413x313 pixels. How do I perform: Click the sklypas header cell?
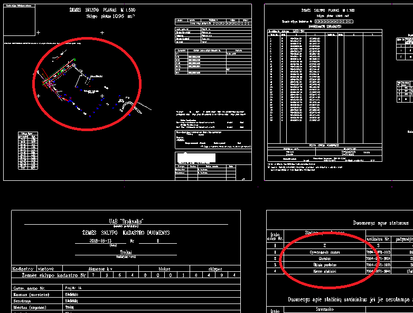pyautogui.click(x=215, y=269)
